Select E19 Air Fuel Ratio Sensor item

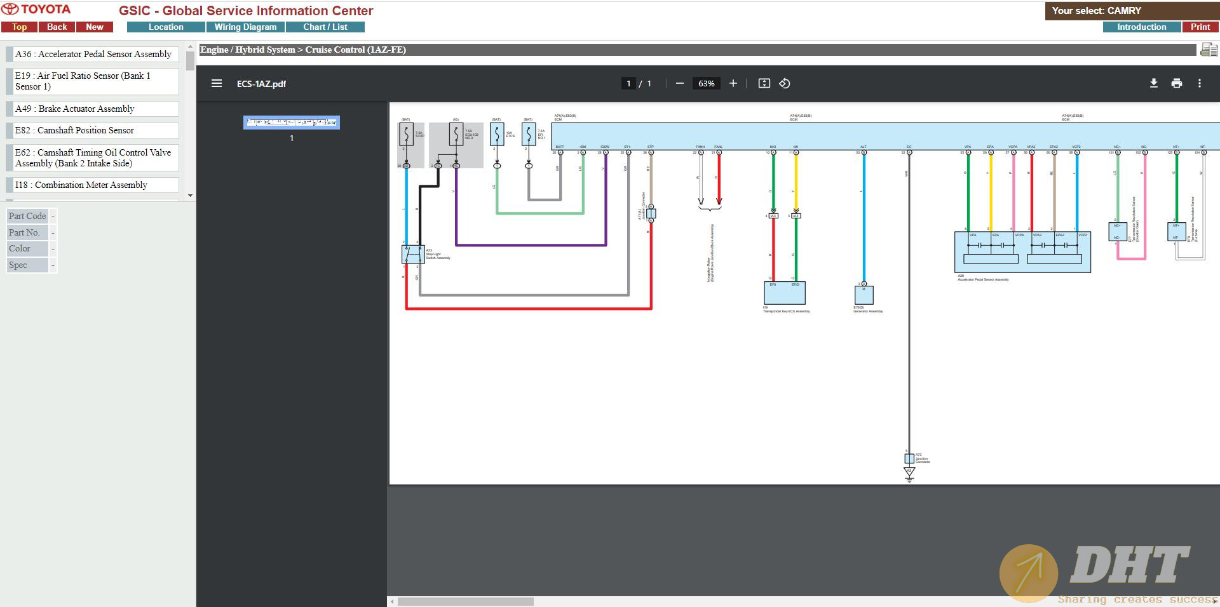93,81
